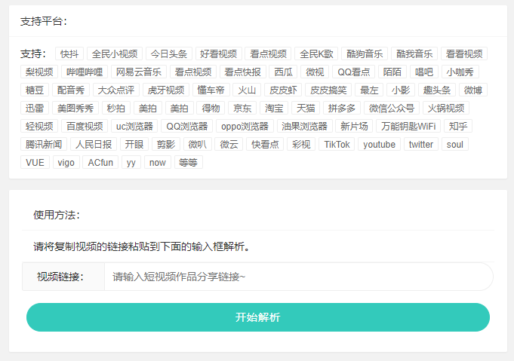The image size is (514, 361).
Task: Select the 新片场 tag
Action: 354,127
